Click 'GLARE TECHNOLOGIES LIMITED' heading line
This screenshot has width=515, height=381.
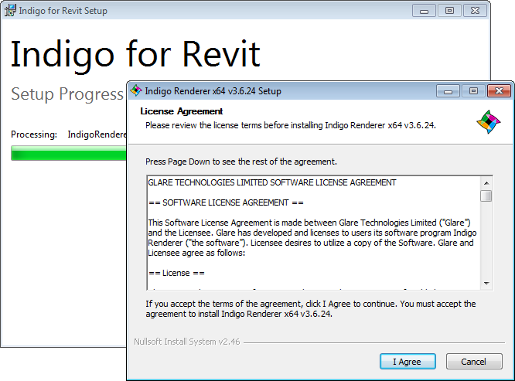click(x=272, y=182)
